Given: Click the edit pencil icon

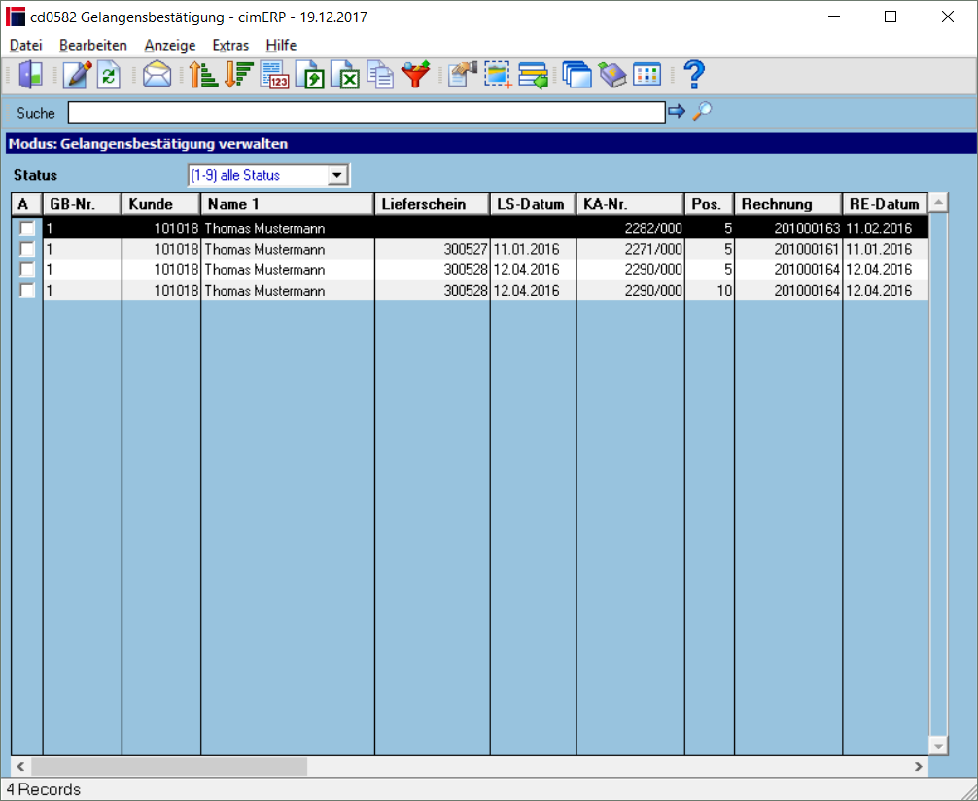Looking at the screenshot, I should pyautogui.click(x=77, y=75).
